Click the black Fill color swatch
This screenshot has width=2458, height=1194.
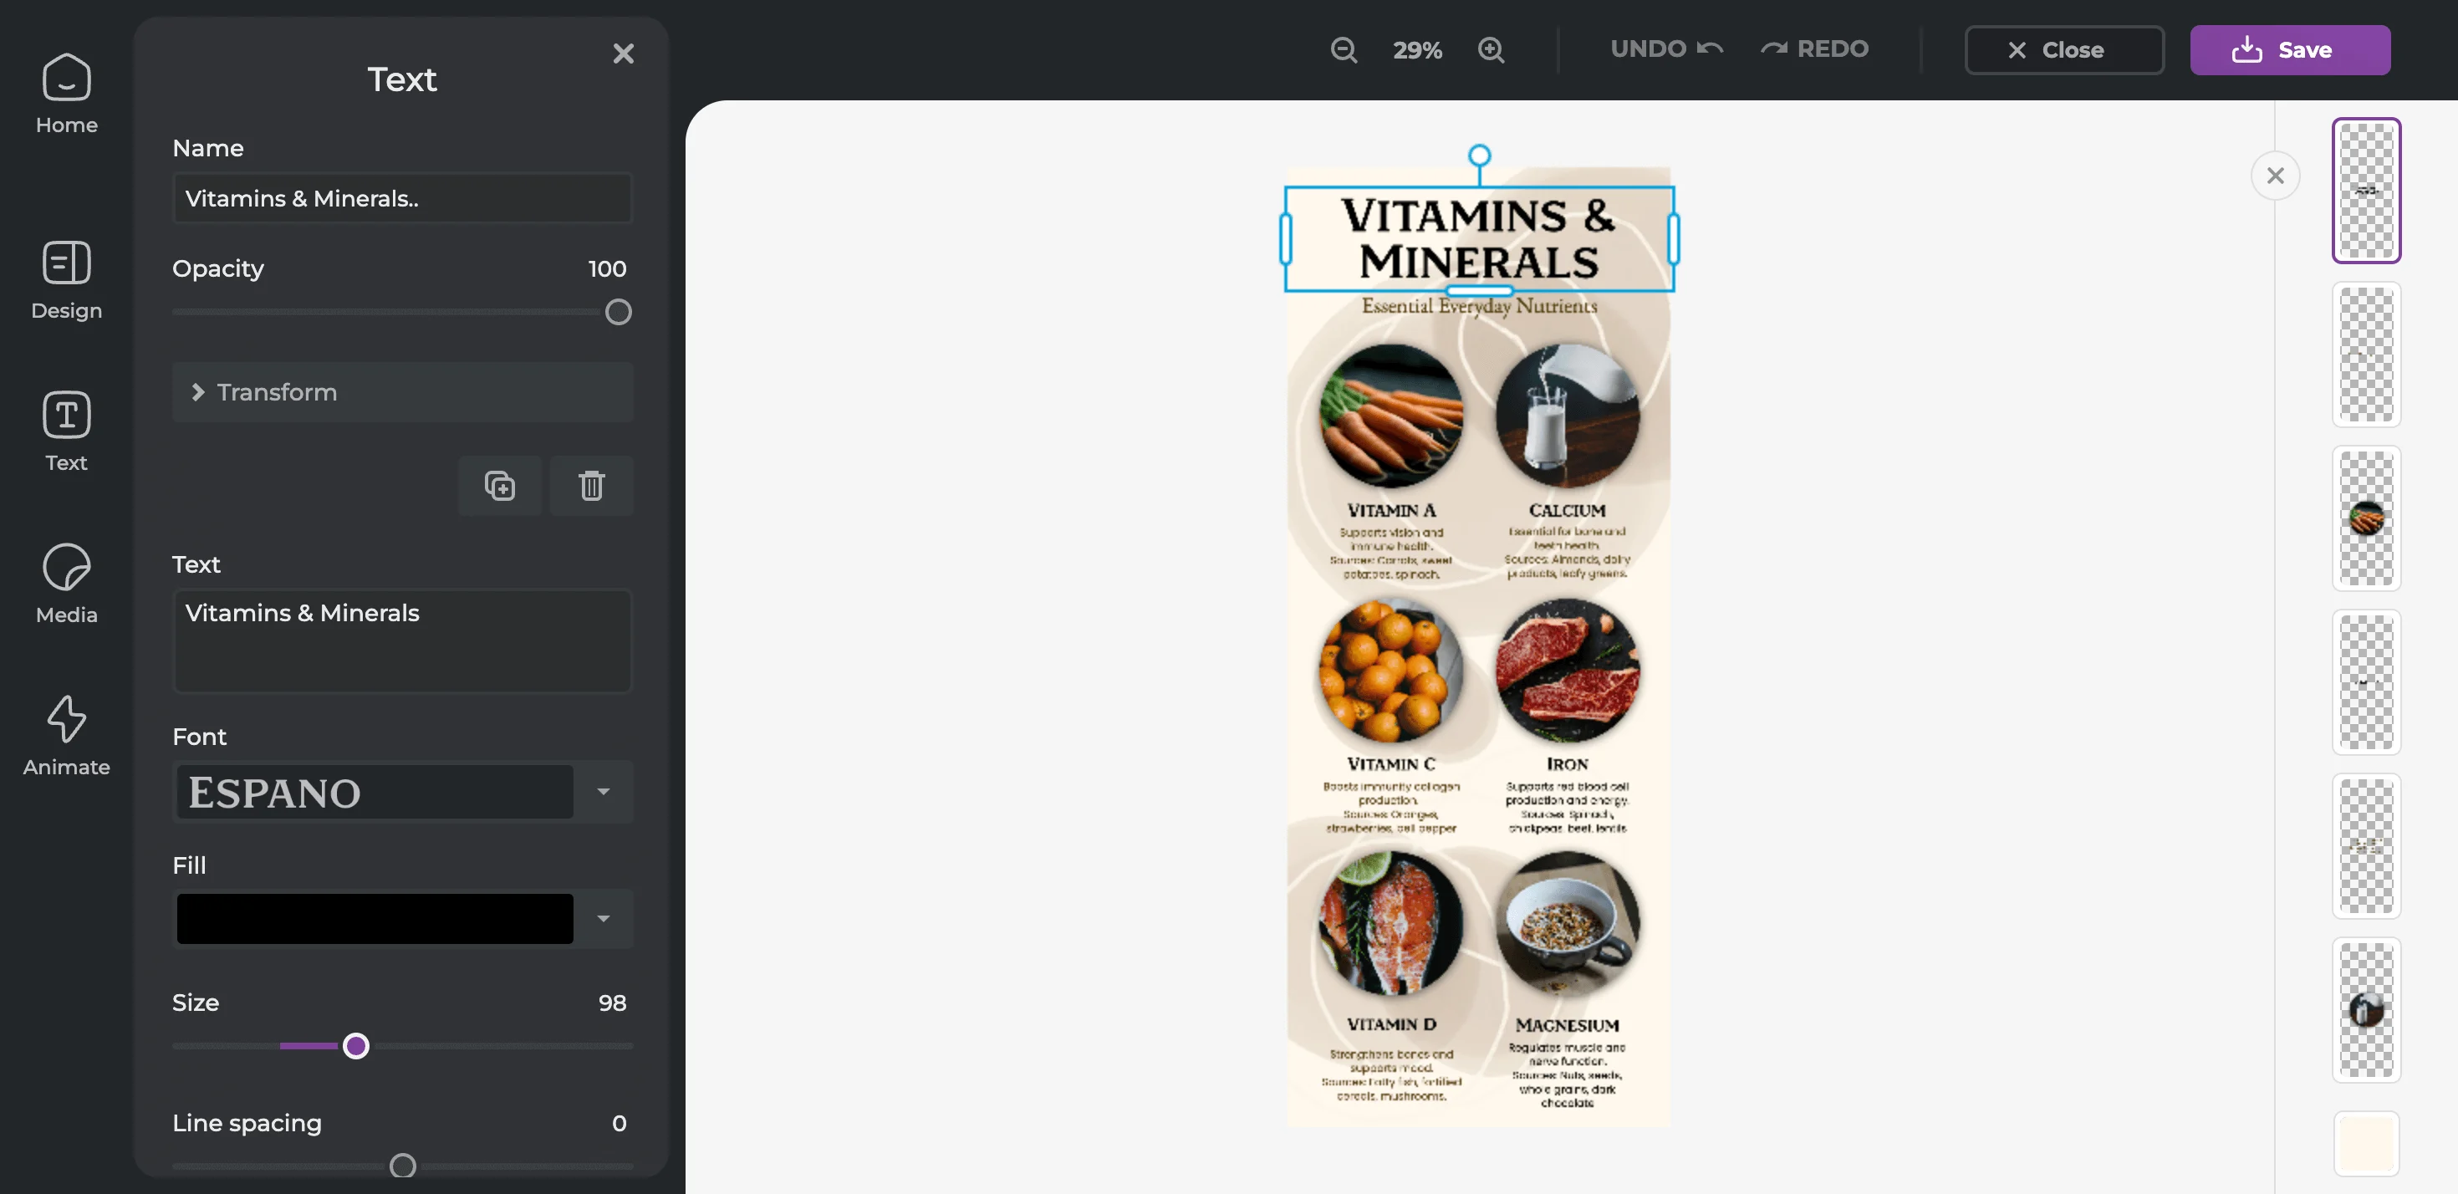coord(375,918)
